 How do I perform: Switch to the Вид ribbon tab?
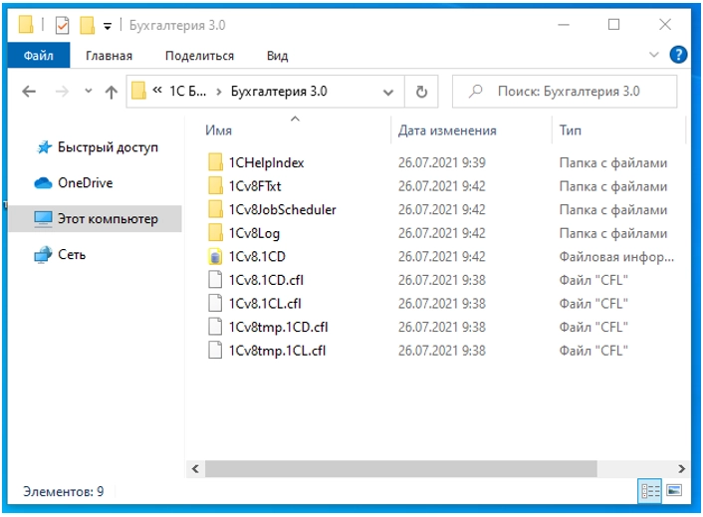coord(277,56)
